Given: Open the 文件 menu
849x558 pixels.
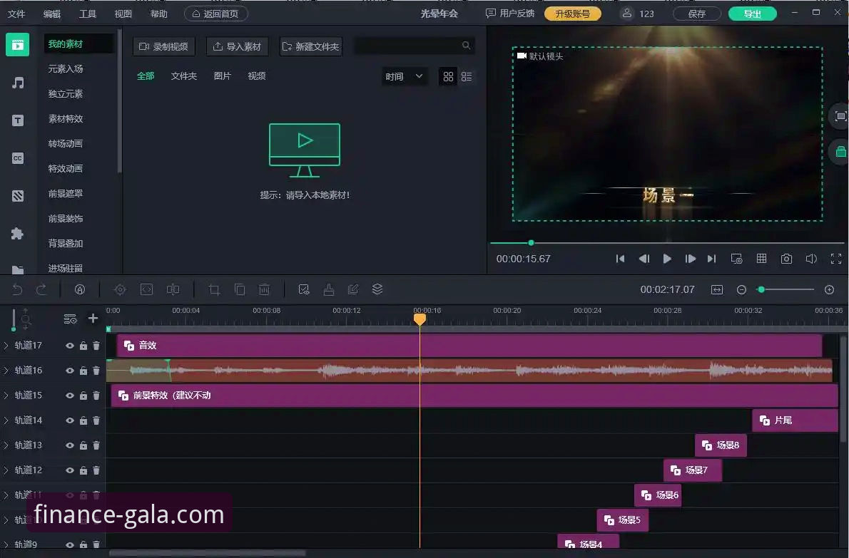Looking at the screenshot, I should coord(16,14).
